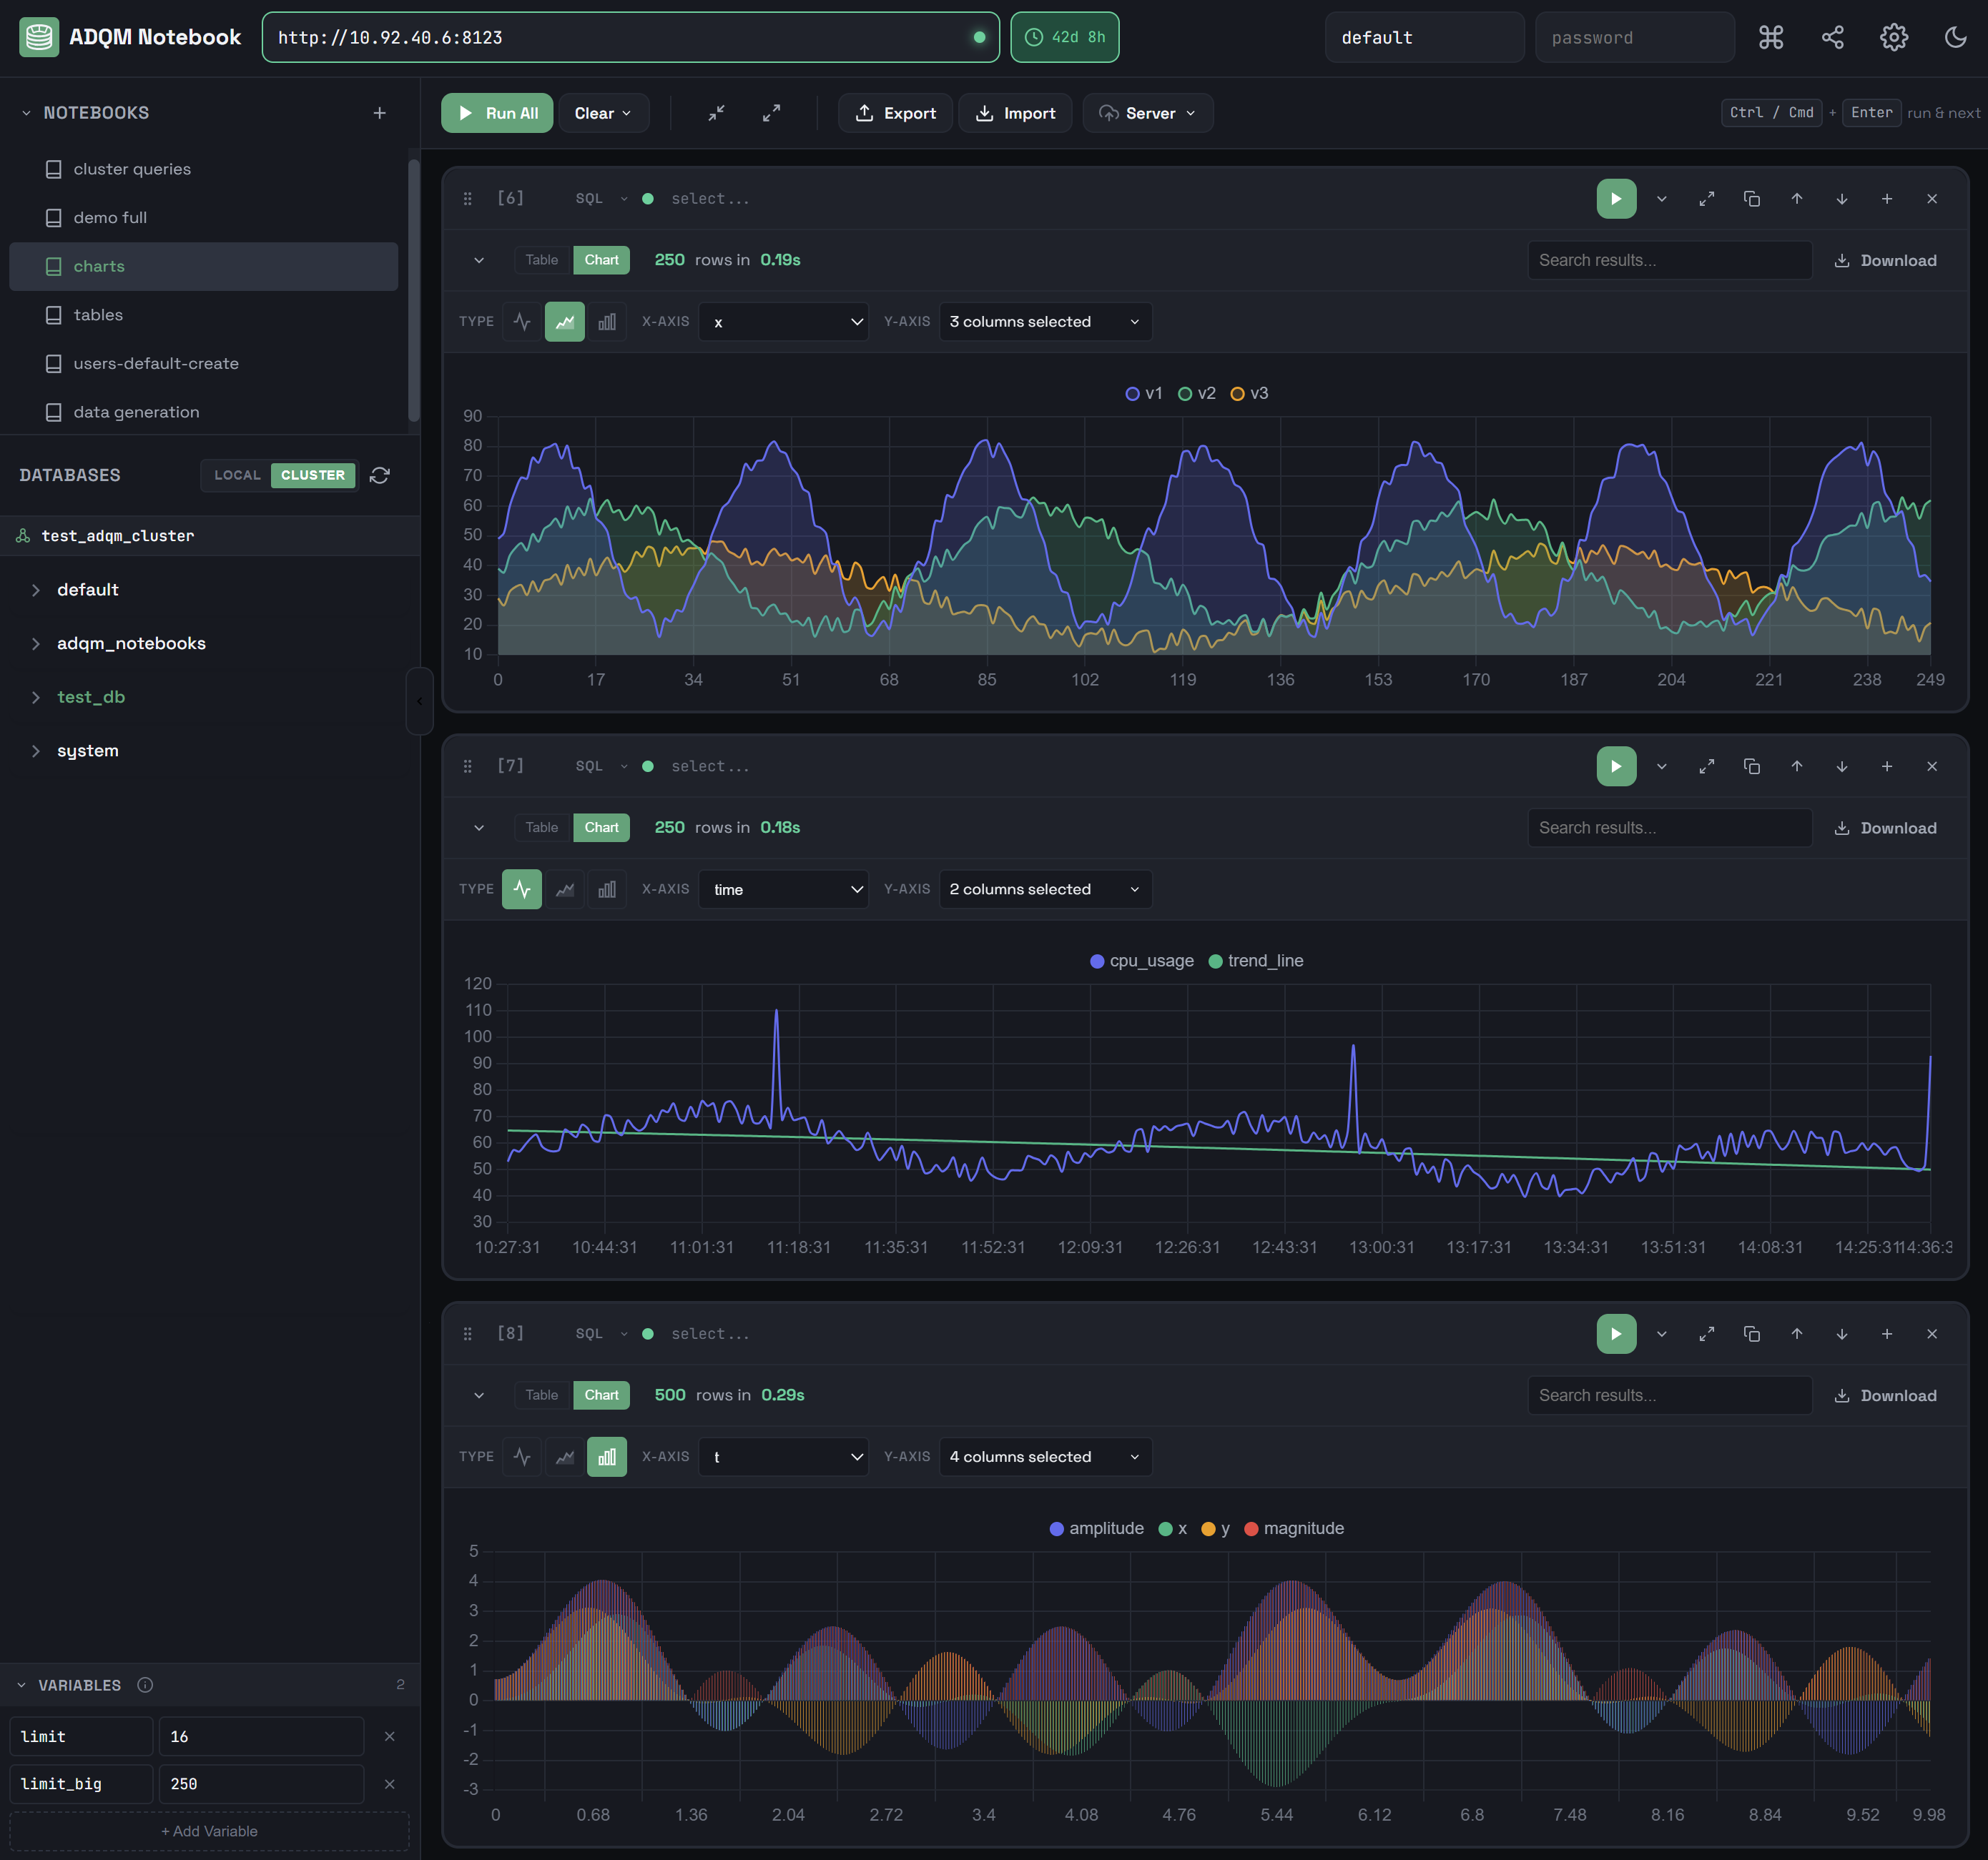Open the X-AXIS dropdown in cell [7]

point(784,889)
